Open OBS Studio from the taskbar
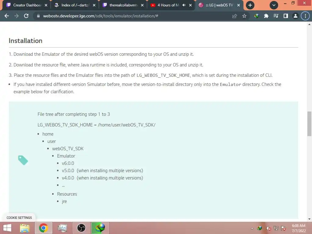The height and width of the screenshot is (234, 312). 81,228
